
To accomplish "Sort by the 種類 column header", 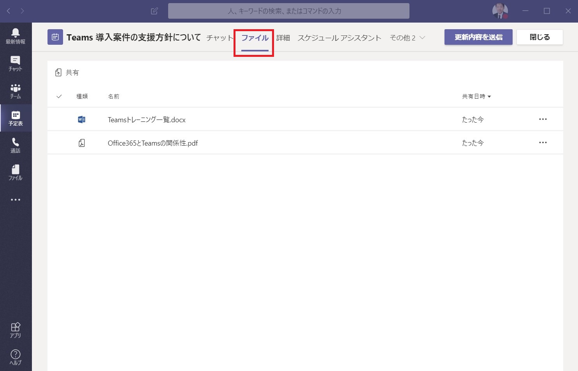I will click(x=82, y=97).
